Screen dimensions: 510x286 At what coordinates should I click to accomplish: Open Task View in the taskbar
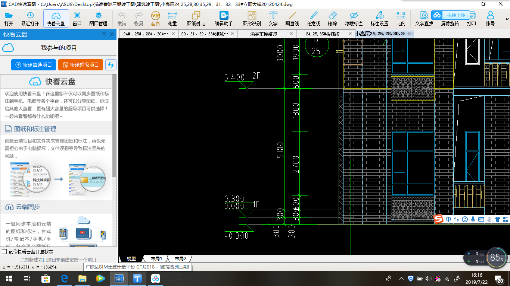[x=27, y=278]
